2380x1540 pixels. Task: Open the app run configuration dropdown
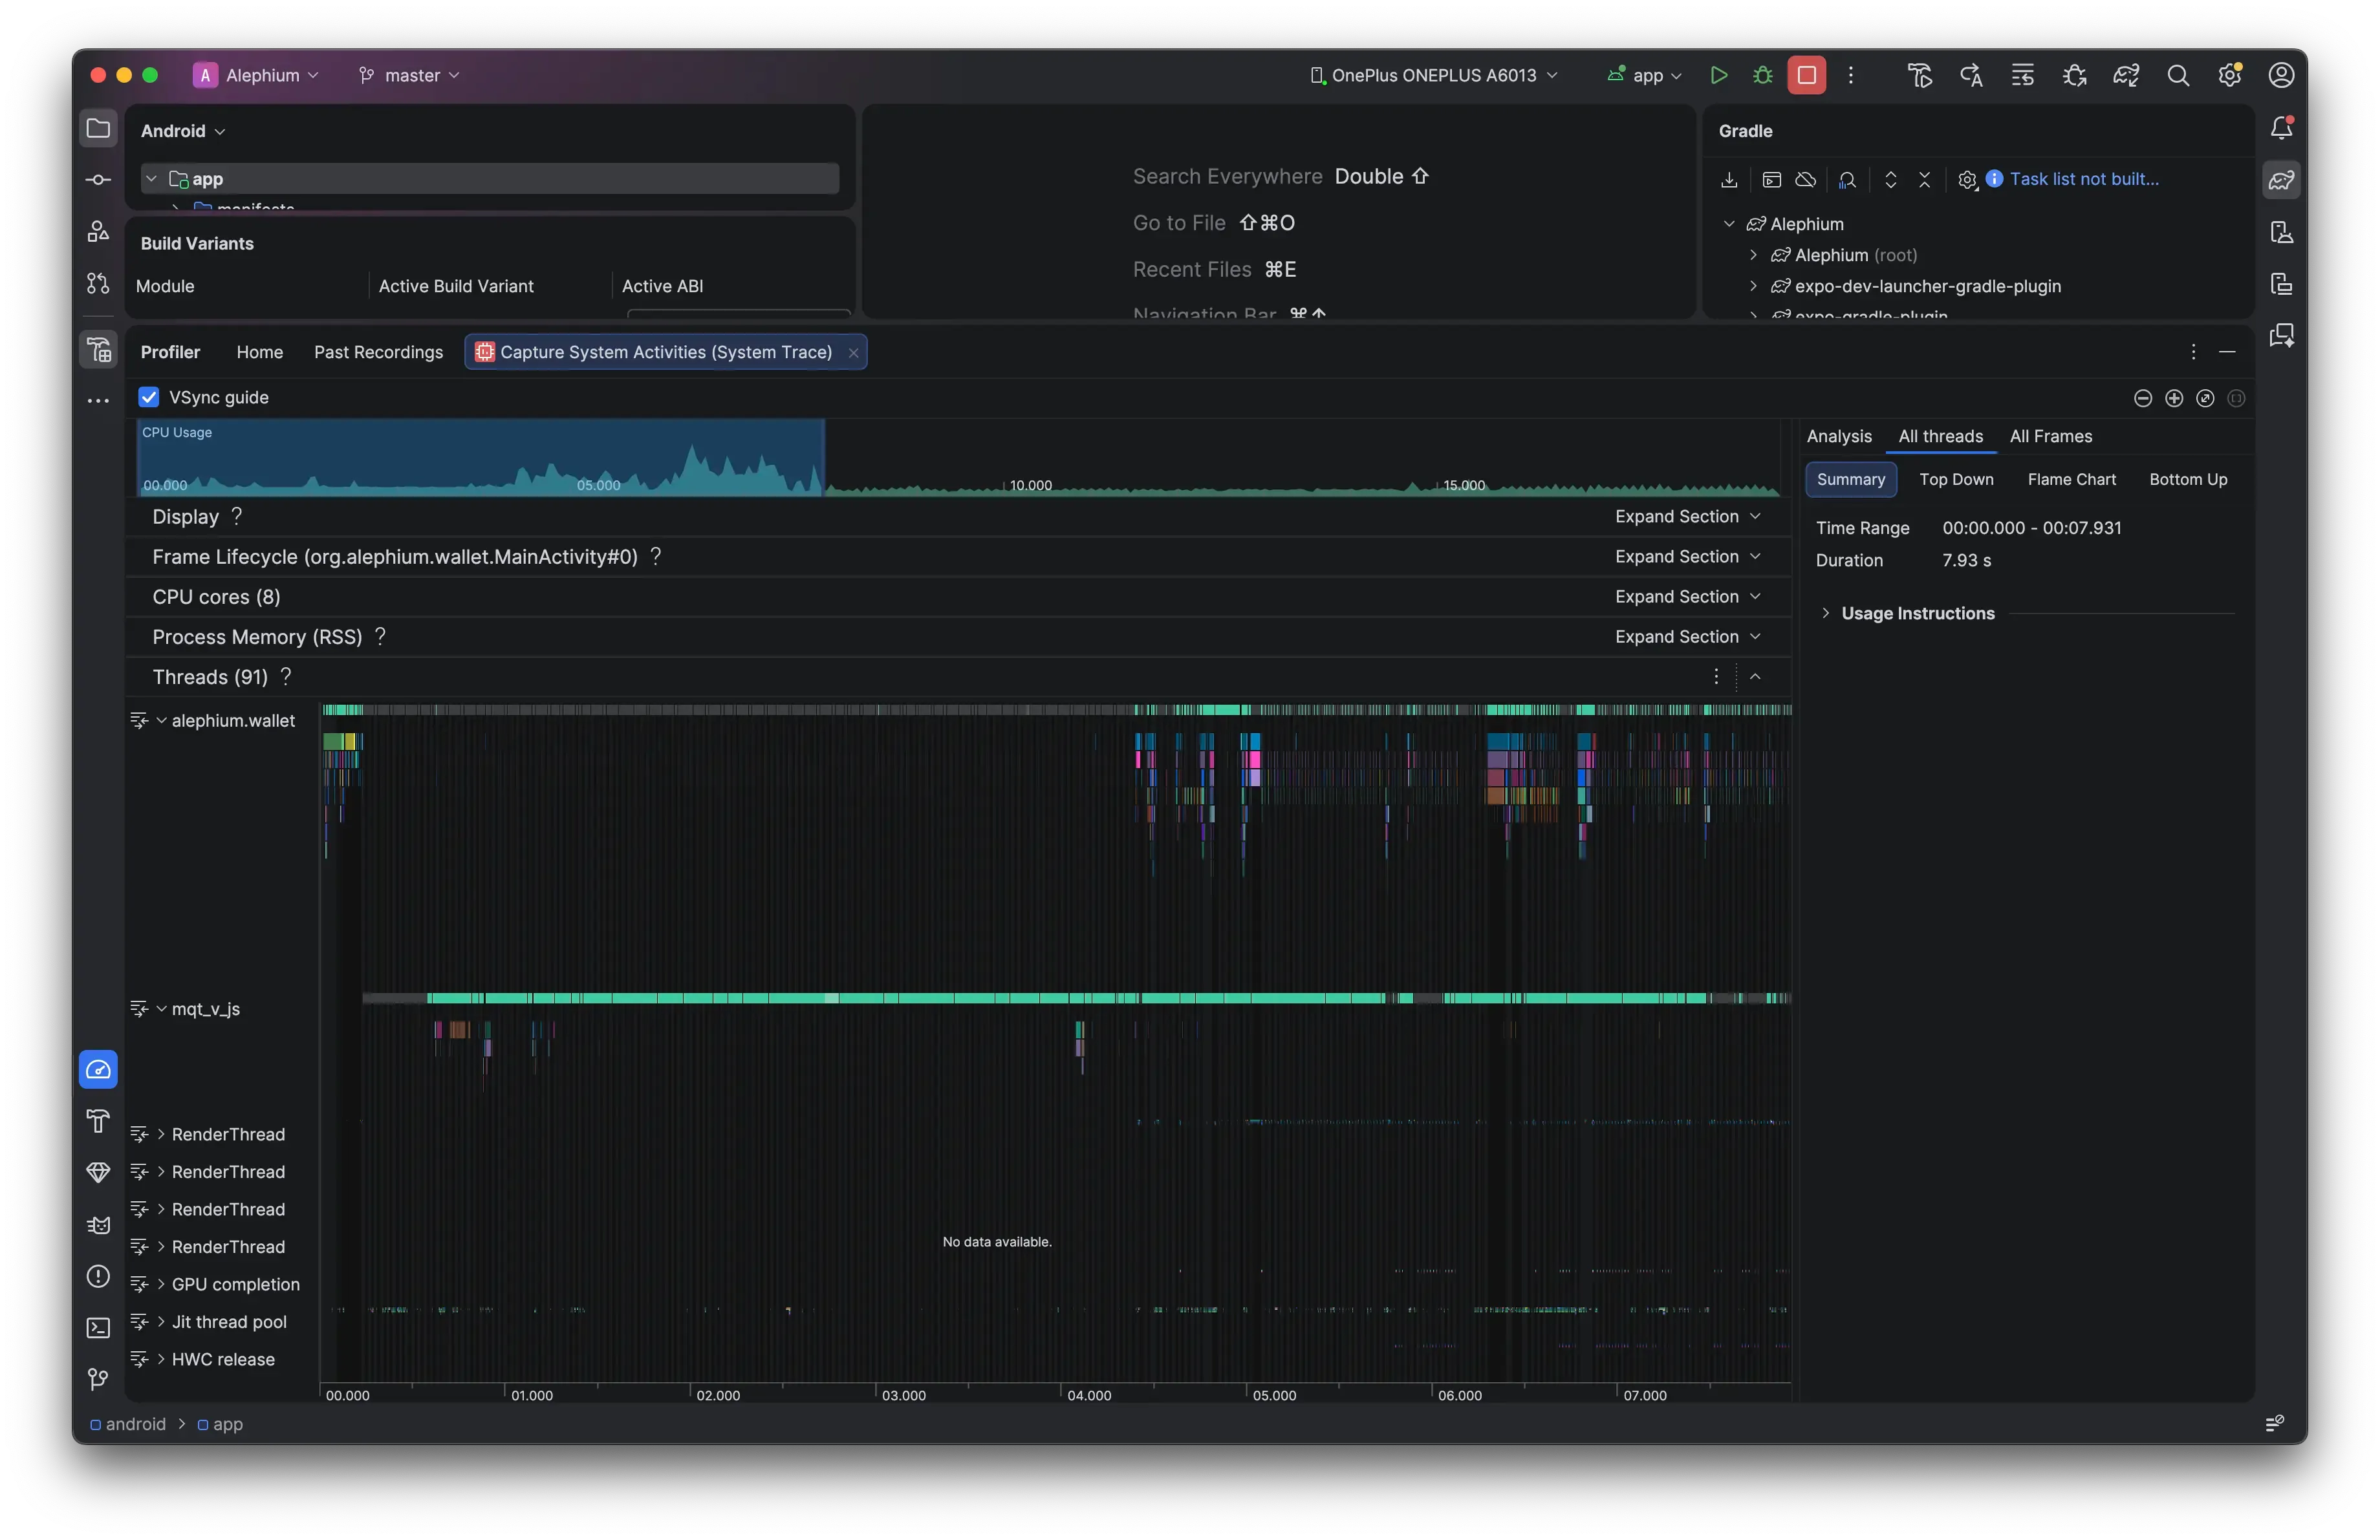tap(1645, 75)
